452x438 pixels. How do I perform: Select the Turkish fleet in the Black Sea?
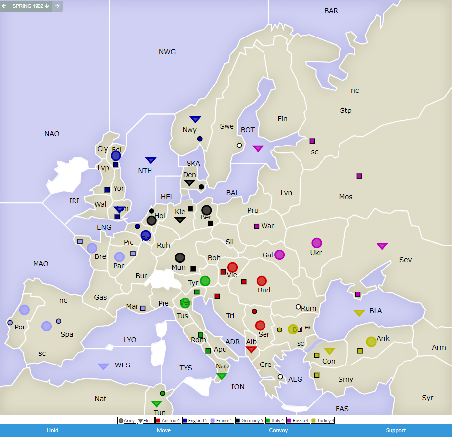click(x=359, y=313)
